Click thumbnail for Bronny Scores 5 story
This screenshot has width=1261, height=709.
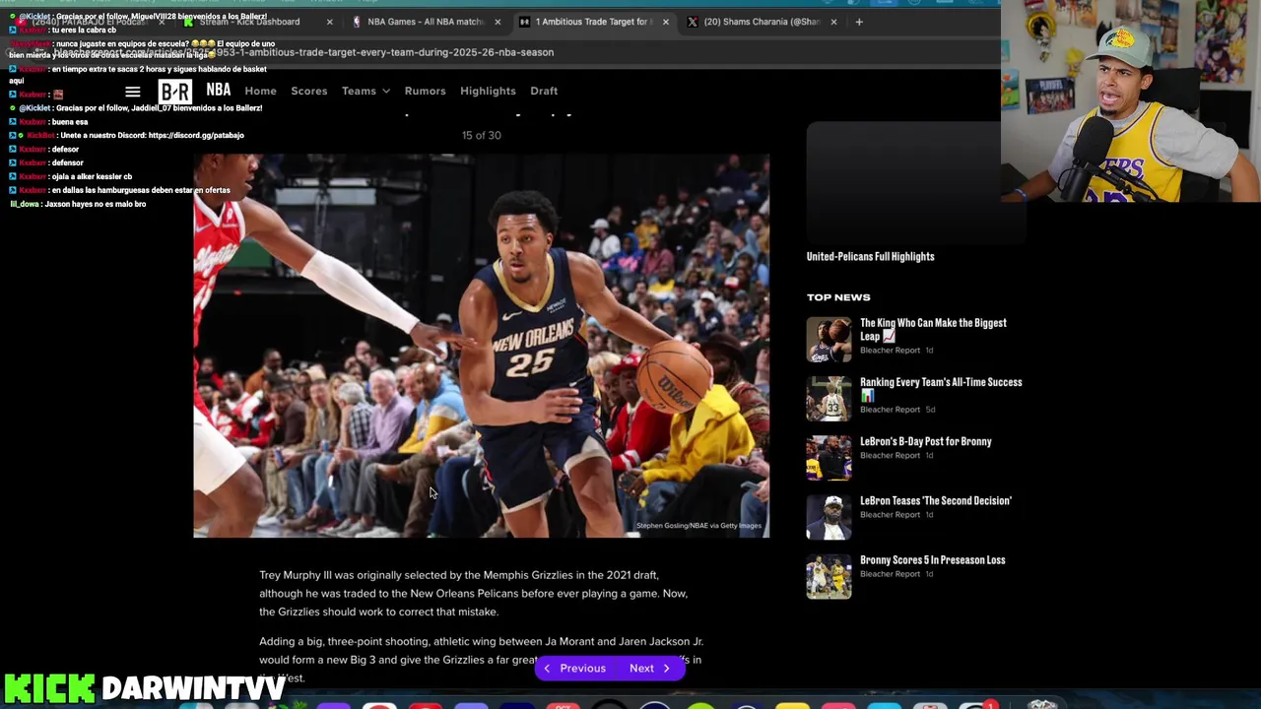tap(829, 576)
